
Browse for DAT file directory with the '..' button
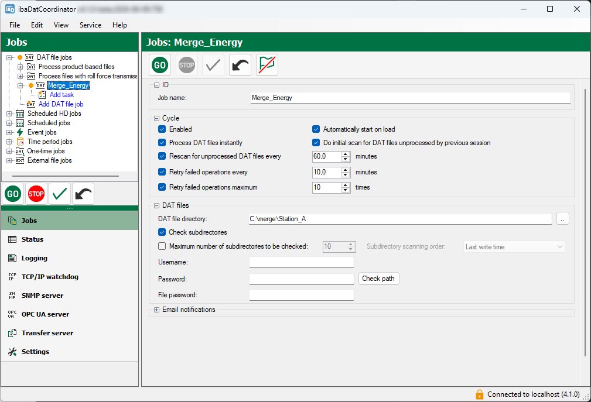click(562, 219)
